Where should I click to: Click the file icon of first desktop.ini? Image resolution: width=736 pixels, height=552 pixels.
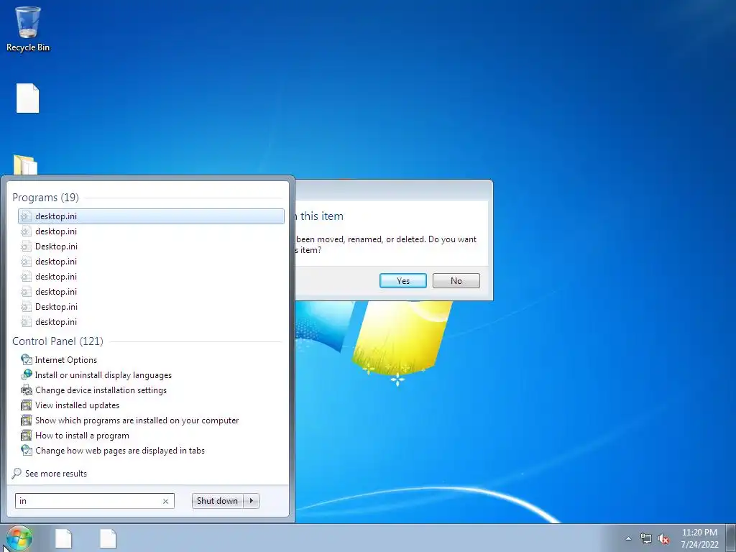pos(27,216)
